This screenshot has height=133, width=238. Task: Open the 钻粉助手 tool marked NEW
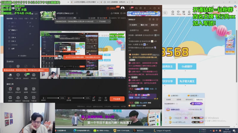[26, 76]
